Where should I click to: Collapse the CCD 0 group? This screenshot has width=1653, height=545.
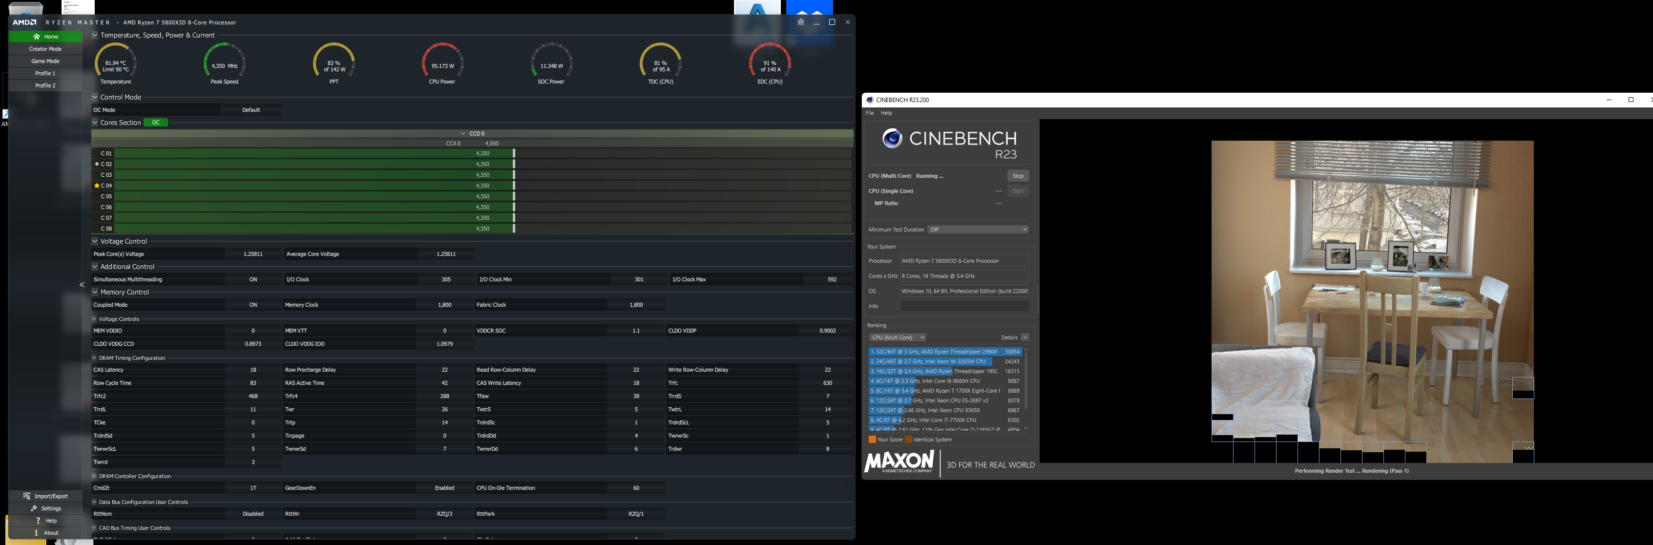pos(463,133)
